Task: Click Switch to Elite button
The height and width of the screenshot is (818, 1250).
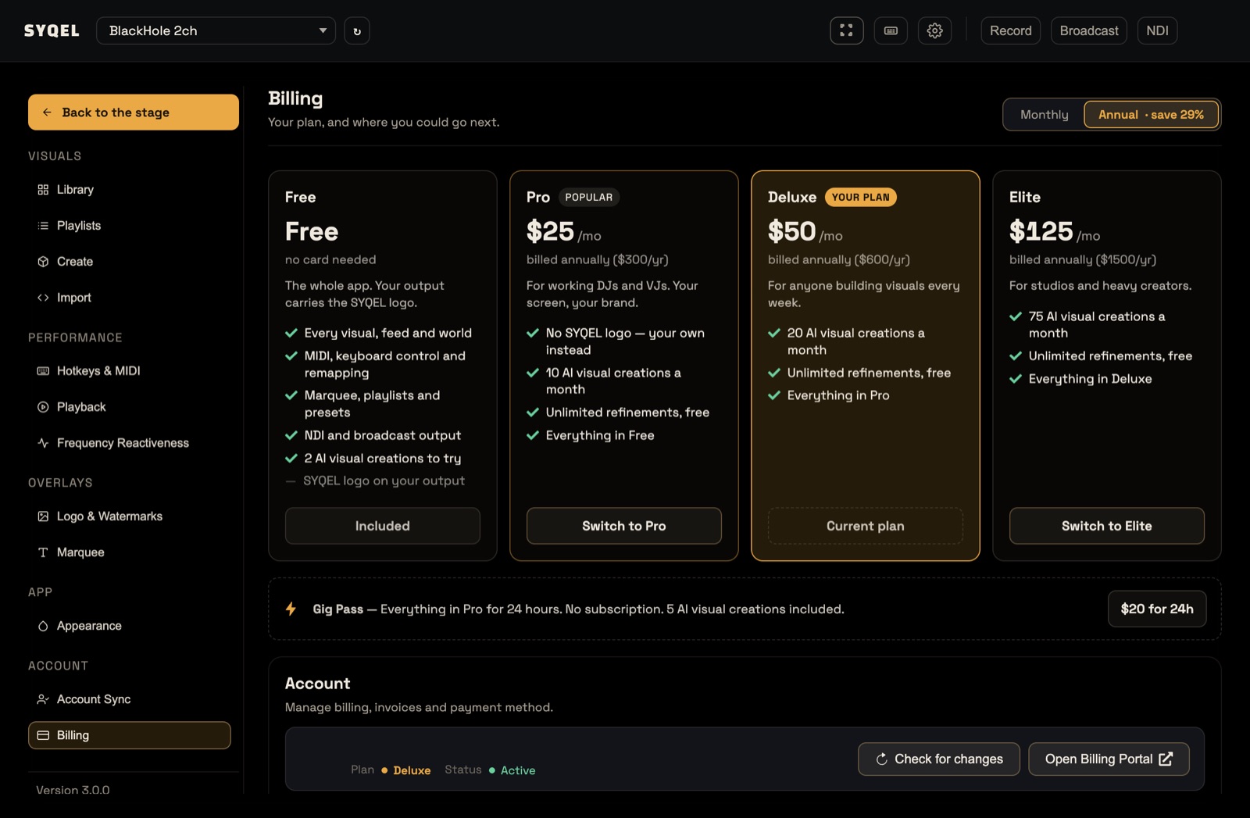Action: [1106, 526]
